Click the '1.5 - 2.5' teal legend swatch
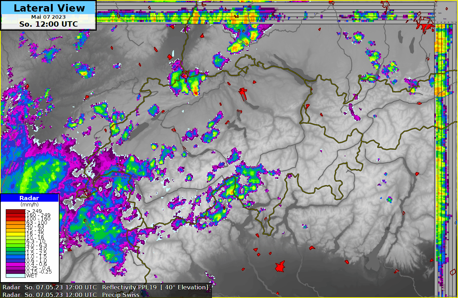The width and height of the screenshot is (458, 298). pyautogui.click(x=16, y=253)
